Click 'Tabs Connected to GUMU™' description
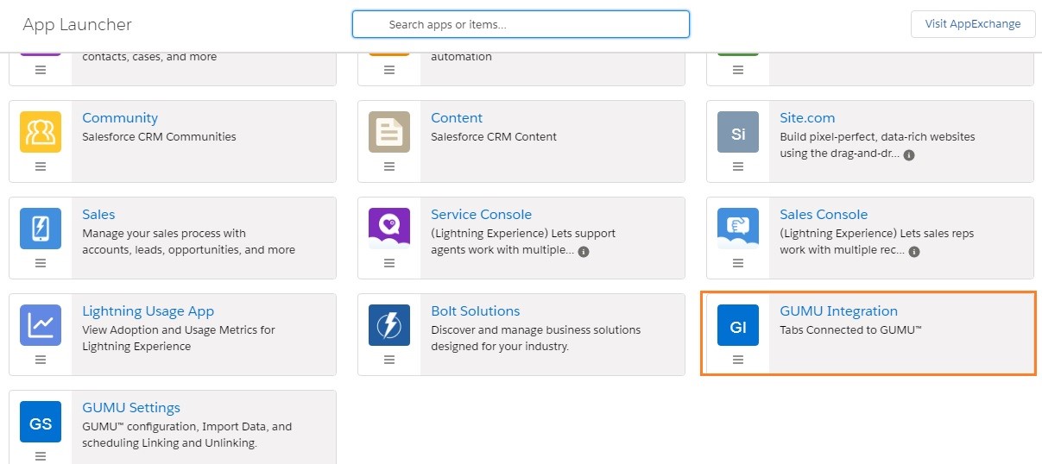The width and height of the screenshot is (1042, 464). coord(851,329)
